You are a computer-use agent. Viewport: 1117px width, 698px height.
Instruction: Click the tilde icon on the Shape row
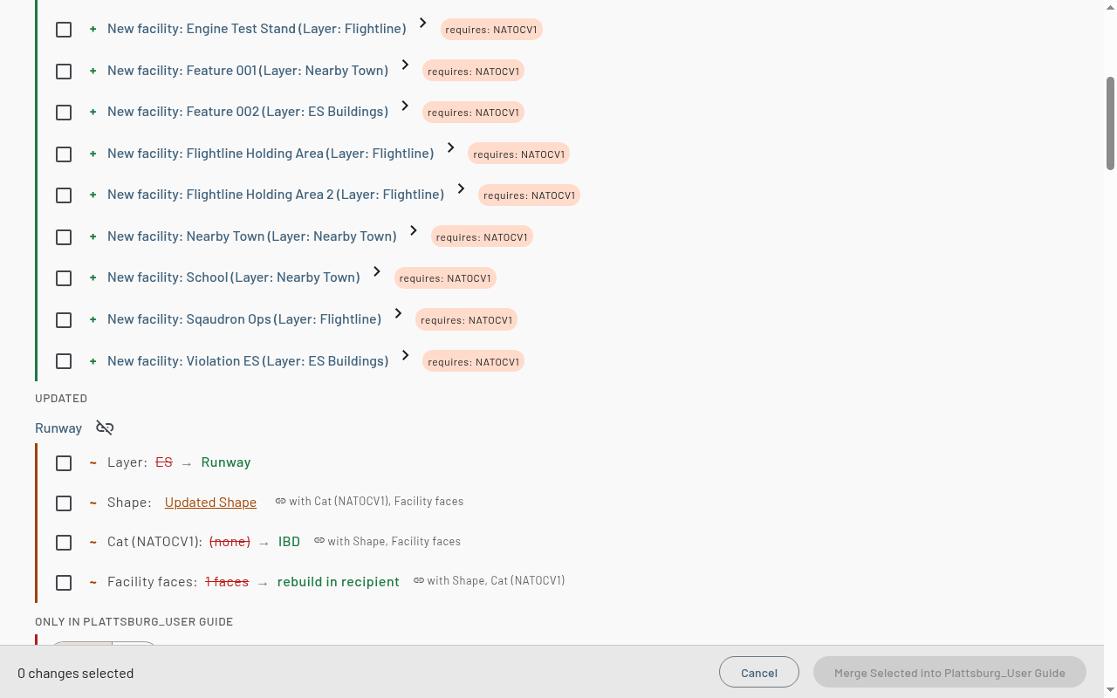pyautogui.click(x=93, y=503)
